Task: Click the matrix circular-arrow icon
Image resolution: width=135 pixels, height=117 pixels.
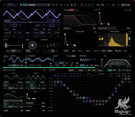Action: point(122,70)
